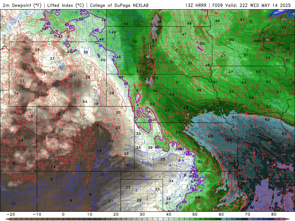This screenshot has height=221, width=295.
Task: Click the "61" dewpoint value on map
Action: tap(234, 117)
